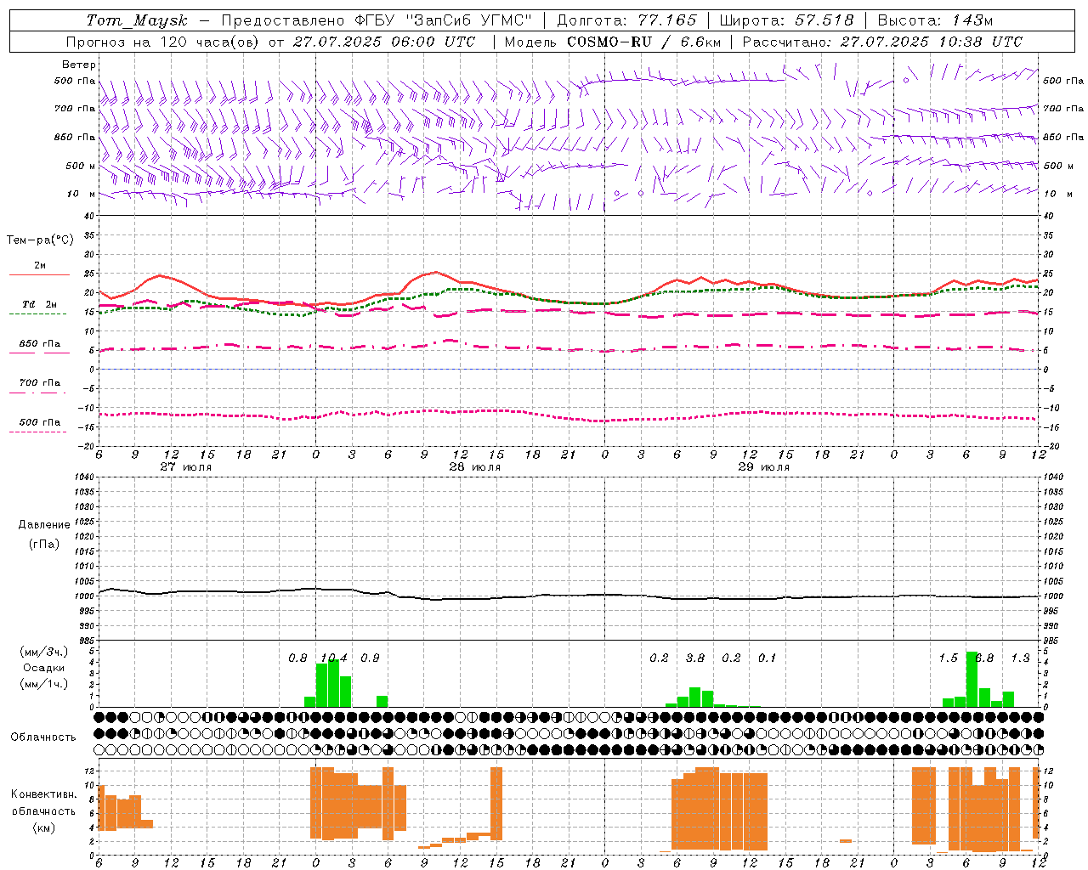Click the computed time 27.07.2025 10:38 UTC
Screen dimensions: 1088x870
(x=931, y=42)
